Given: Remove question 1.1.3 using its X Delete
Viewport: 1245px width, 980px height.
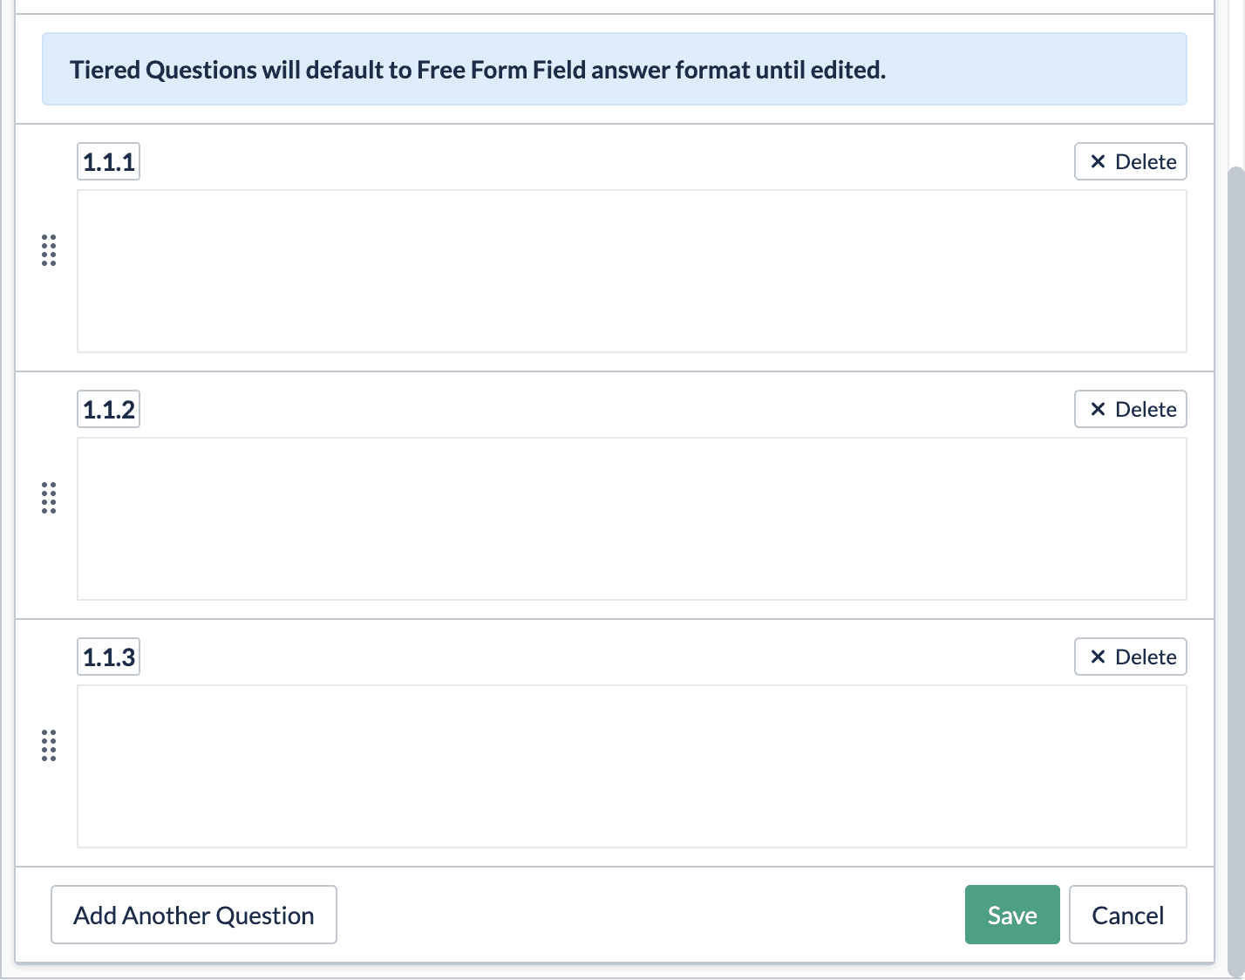Looking at the screenshot, I should [1098, 657].
